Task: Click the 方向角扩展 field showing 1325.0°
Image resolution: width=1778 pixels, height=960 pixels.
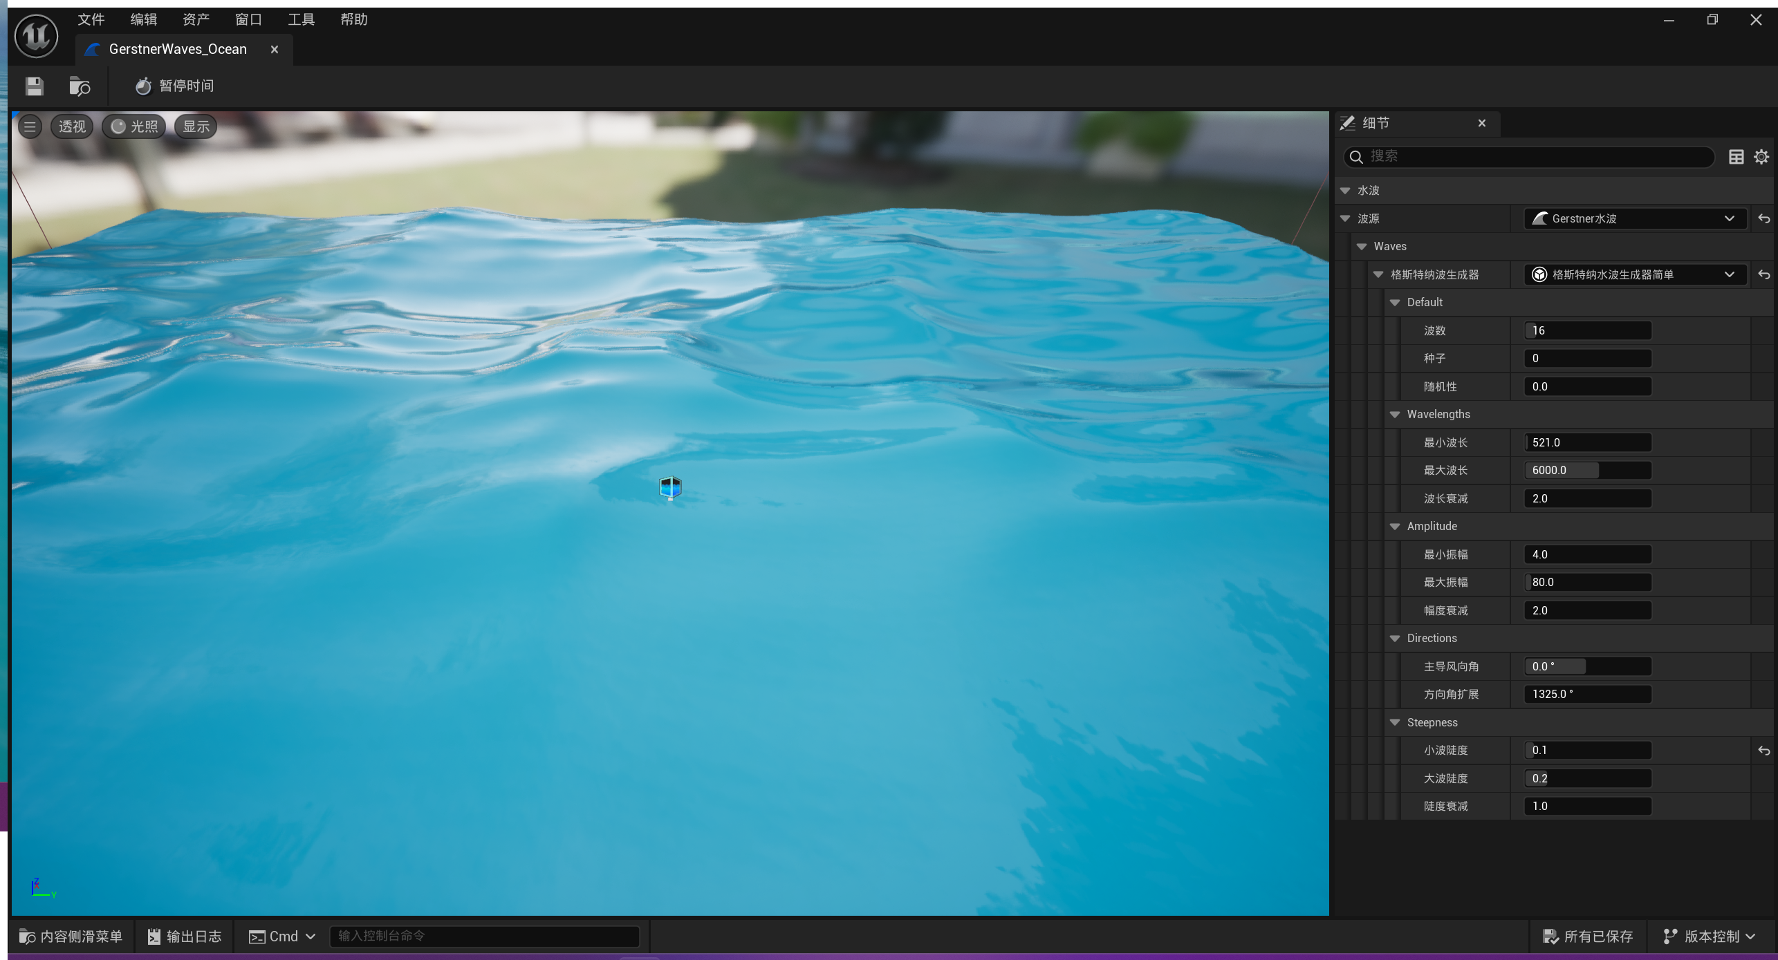Action: (1588, 695)
